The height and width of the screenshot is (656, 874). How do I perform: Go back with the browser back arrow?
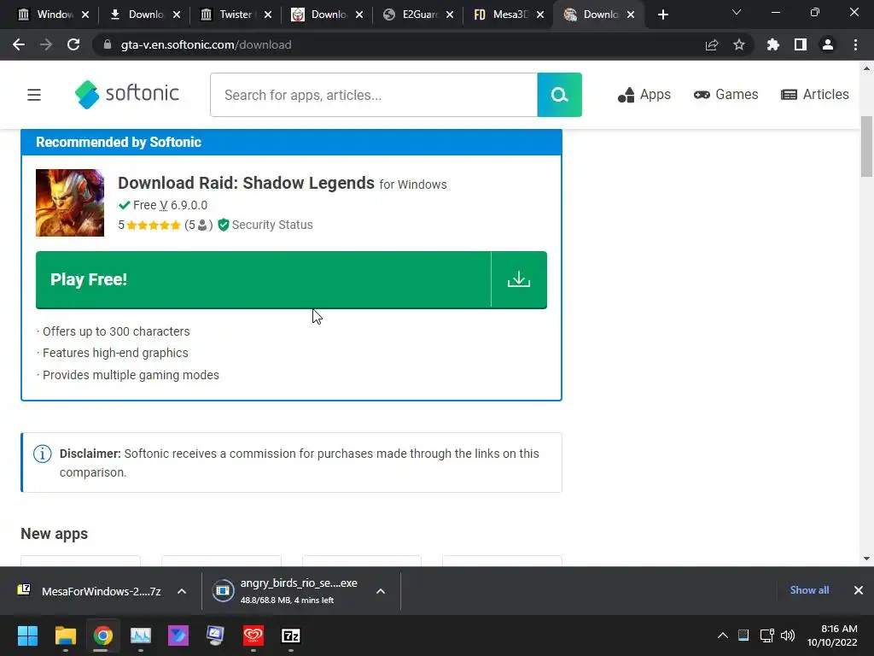coord(19,44)
